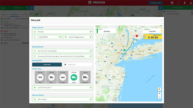Select the Book Later option

77,65
